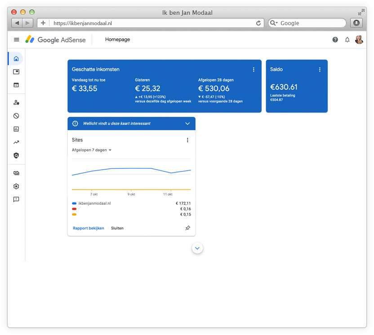Click Sluiten button on Sites card
The height and width of the screenshot is (335, 374).
pos(117,228)
